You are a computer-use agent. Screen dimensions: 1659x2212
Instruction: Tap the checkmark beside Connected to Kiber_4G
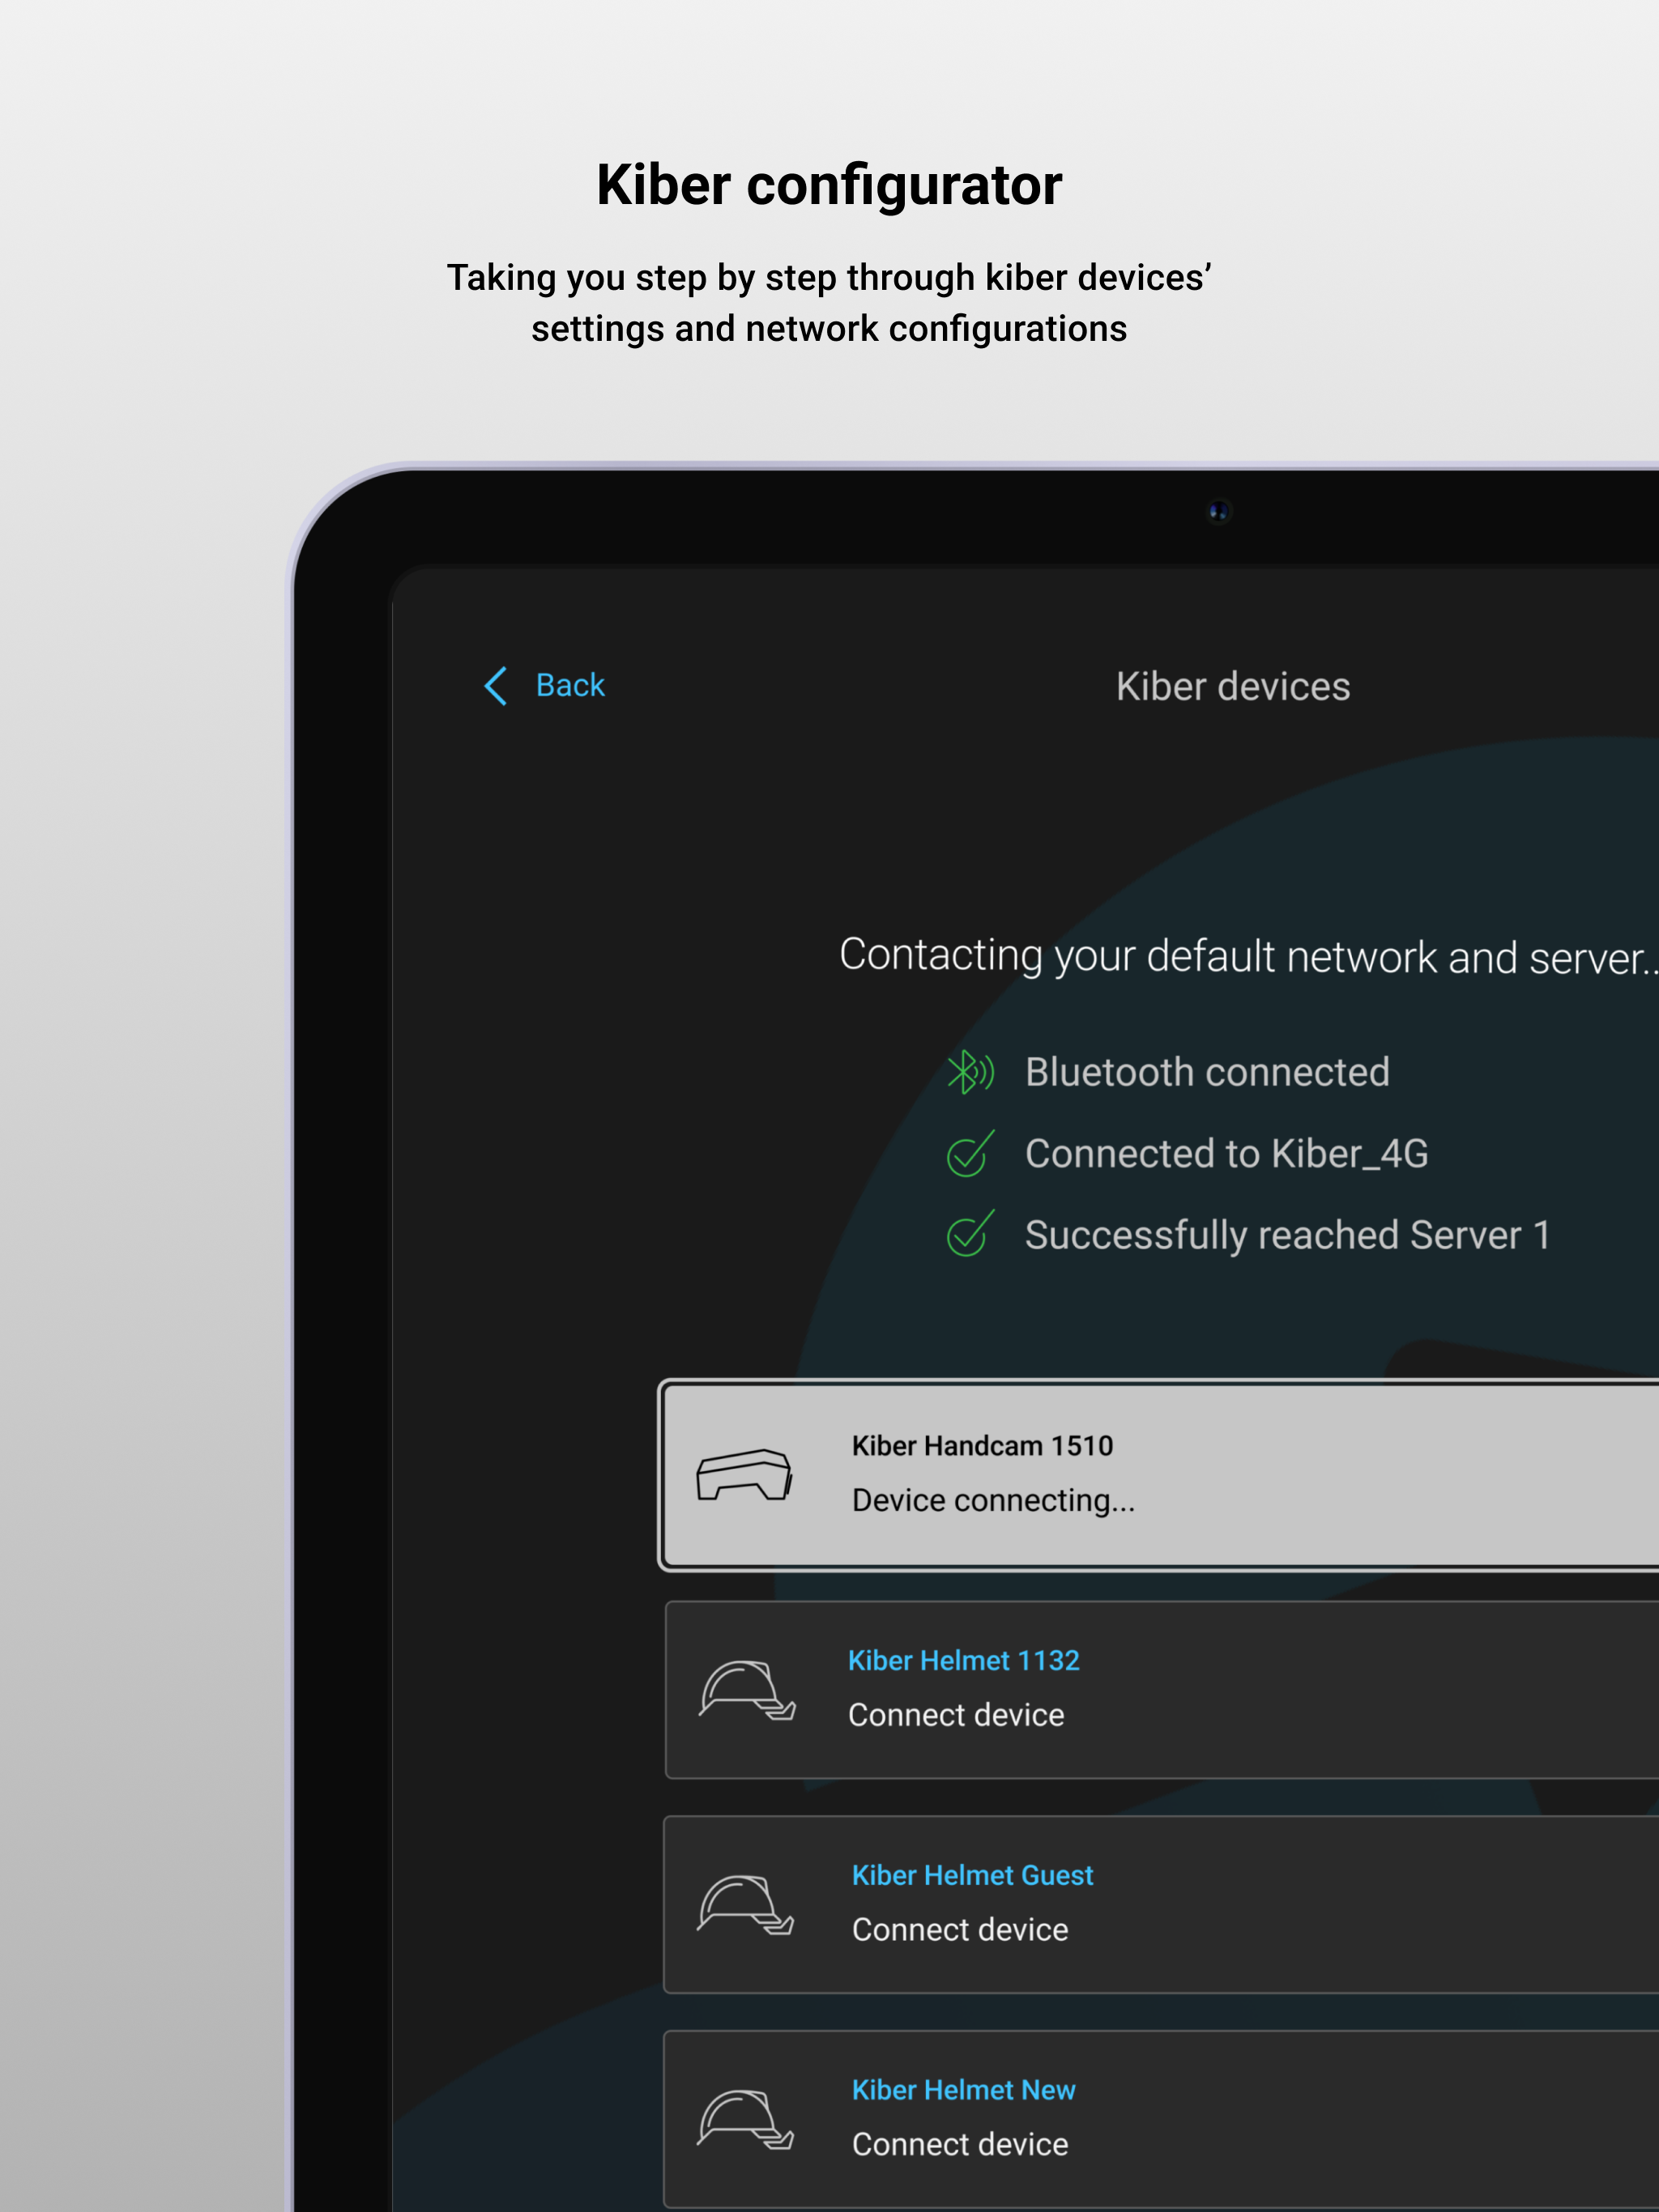[x=970, y=1153]
